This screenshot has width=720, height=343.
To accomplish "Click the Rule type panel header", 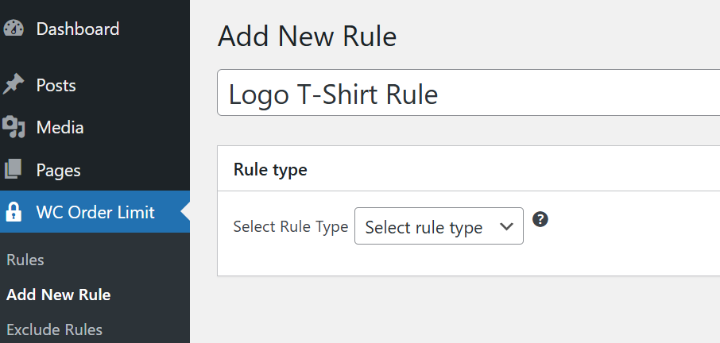I will click(270, 169).
